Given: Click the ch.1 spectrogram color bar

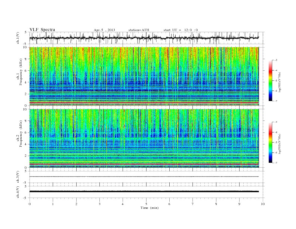Looking at the screenshot, I should [x=270, y=81].
